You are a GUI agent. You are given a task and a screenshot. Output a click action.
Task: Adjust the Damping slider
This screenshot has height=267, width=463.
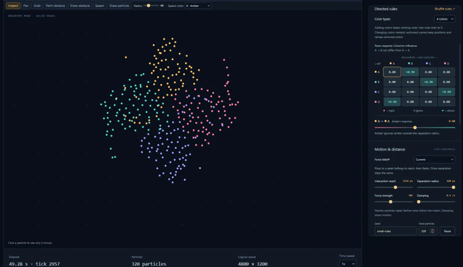click(436, 202)
